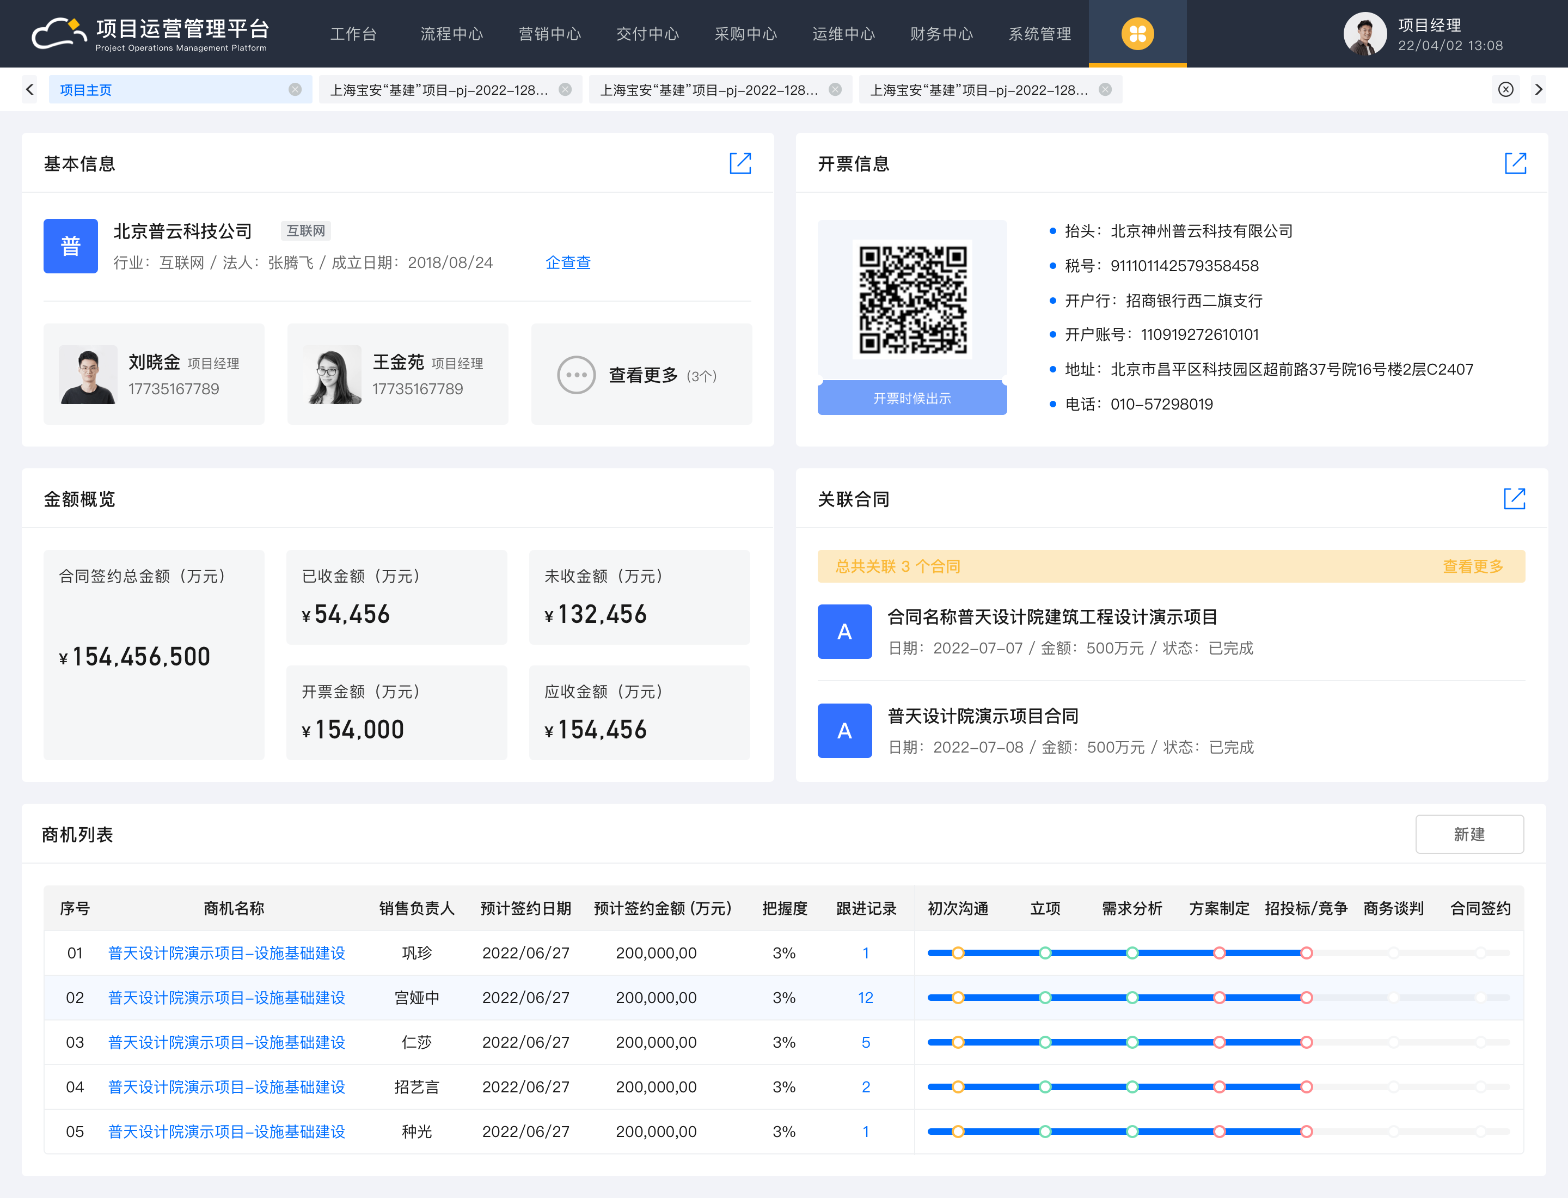Image resolution: width=1568 pixels, height=1198 pixels.
Task: Open 关联合同 external link icon
Action: coord(1516,498)
